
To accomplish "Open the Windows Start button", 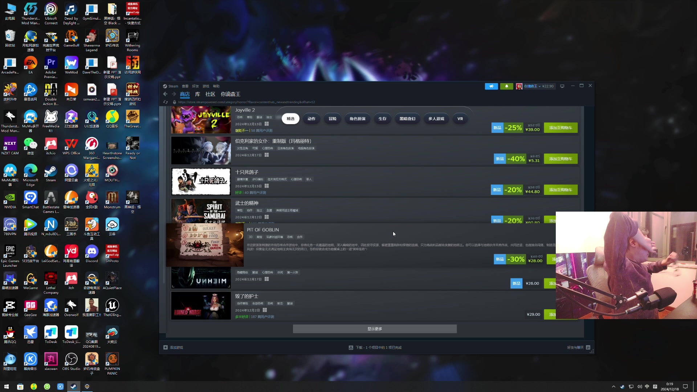I will click(6, 386).
